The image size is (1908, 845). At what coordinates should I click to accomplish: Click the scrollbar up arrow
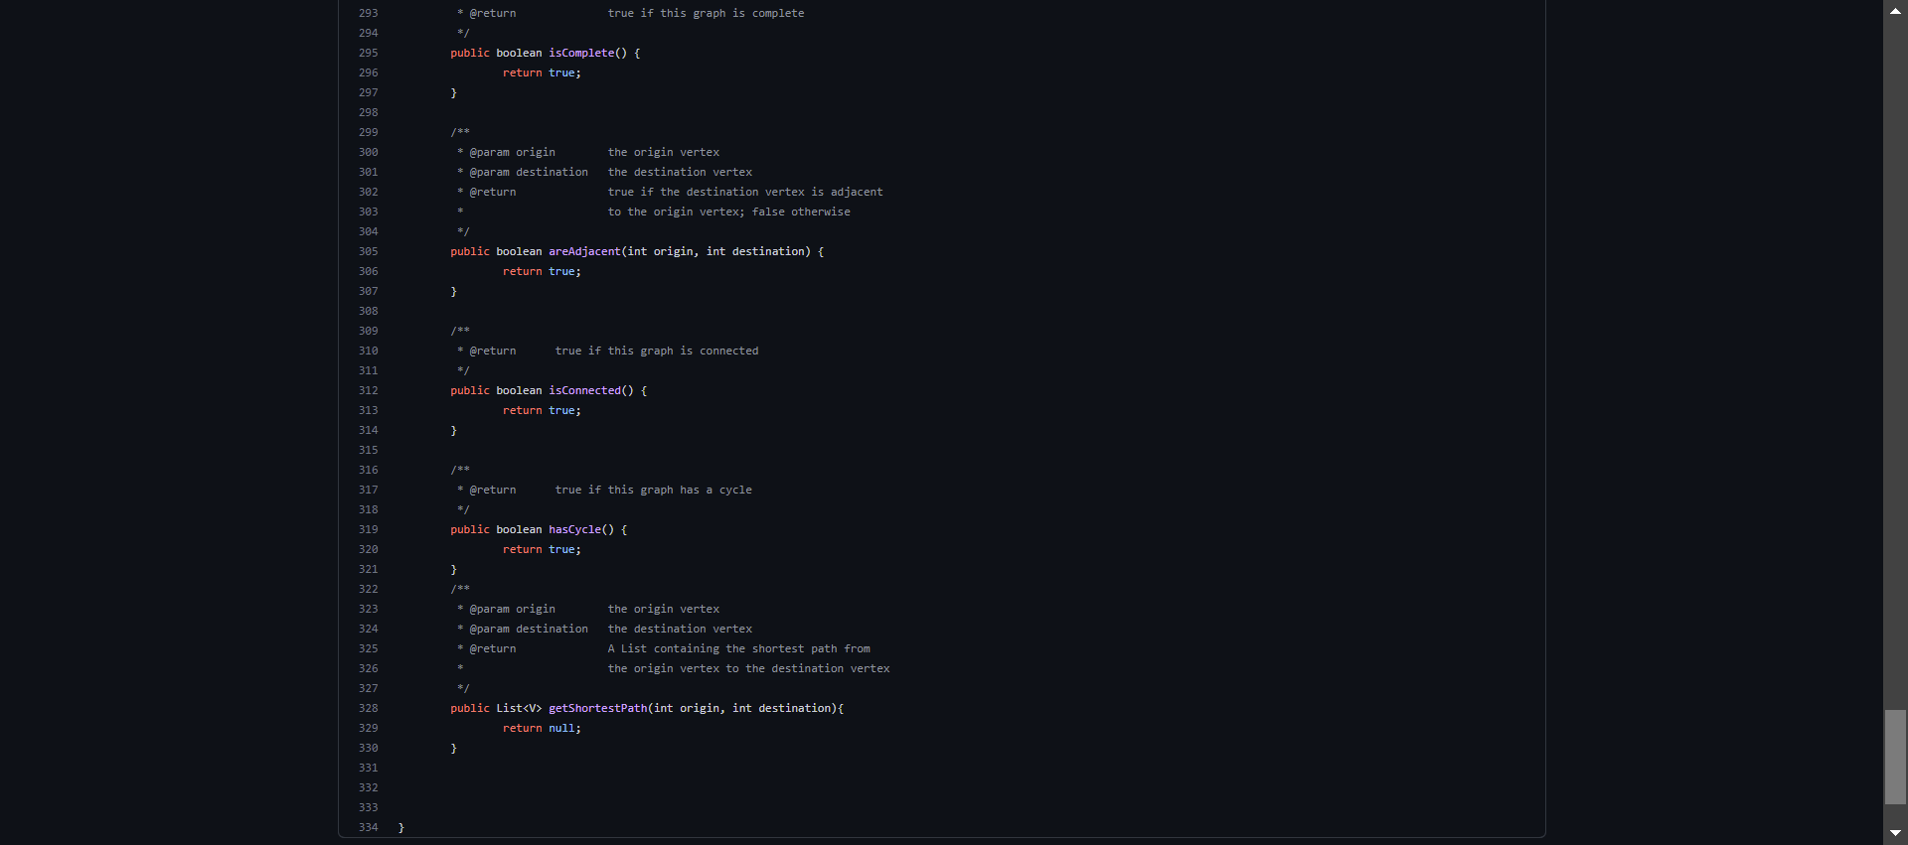tap(1895, 10)
